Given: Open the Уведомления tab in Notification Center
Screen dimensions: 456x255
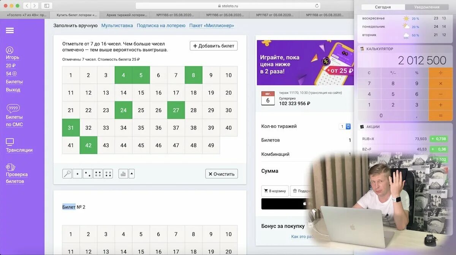Looking at the screenshot, I should pos(427,7).
